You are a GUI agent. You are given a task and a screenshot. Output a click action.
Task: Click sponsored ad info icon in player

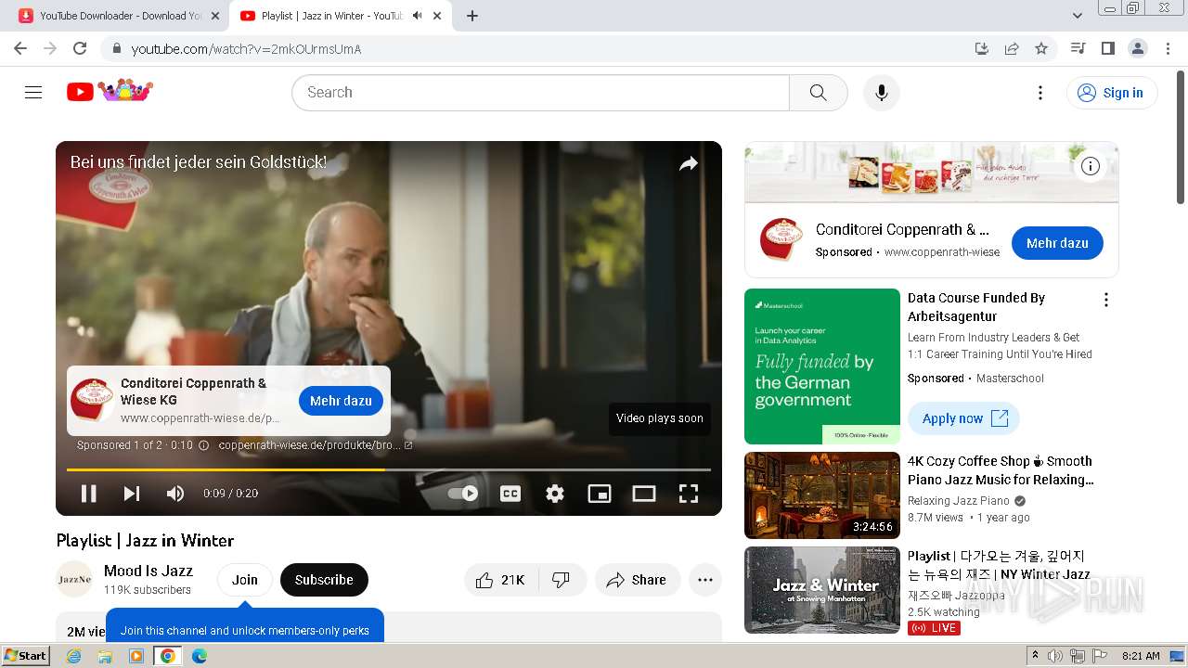tap(204, 445)
